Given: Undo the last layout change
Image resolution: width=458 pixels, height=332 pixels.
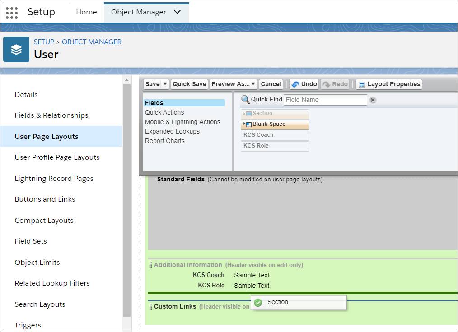Looking at the screenshot, I should click(x=304, y=84).
